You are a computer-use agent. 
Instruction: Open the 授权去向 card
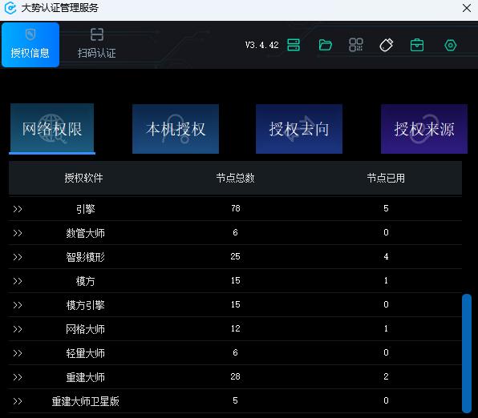[299, 129]
